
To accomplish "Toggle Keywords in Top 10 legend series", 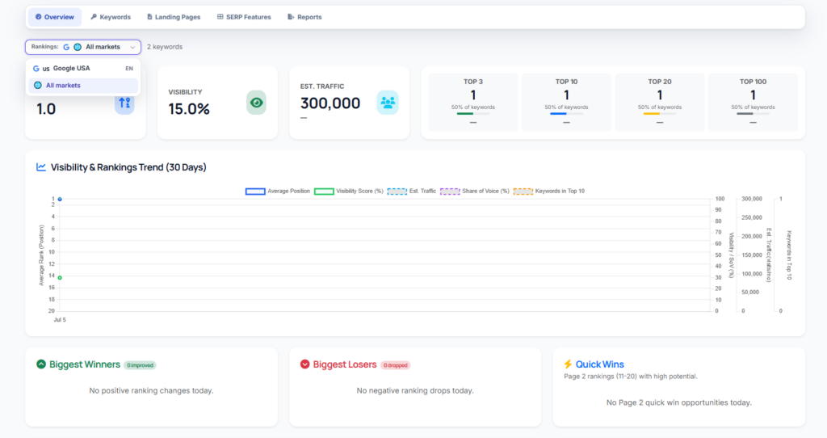I will coord(548,191).
